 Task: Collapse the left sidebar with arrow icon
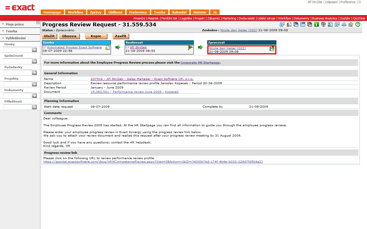pos(38,22)
